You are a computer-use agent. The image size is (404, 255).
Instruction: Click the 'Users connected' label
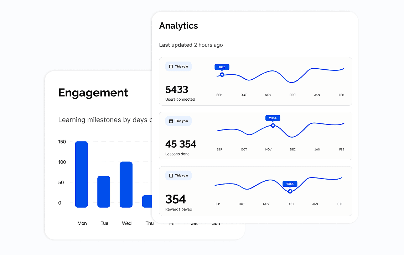pyautogui.click(x=180, y=99)
